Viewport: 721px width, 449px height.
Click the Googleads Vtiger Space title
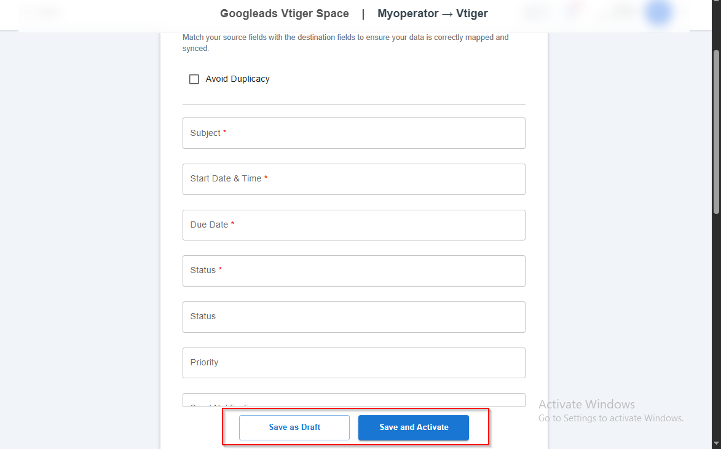click(x=284, y=14)
